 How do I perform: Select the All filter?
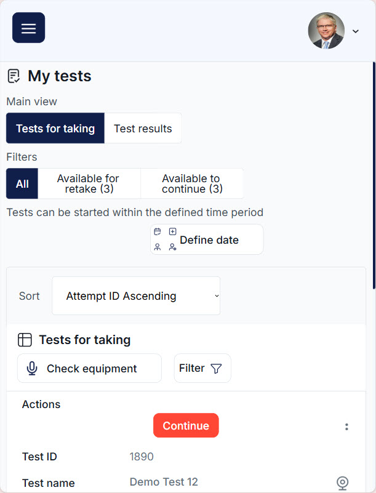coord(22,184)
